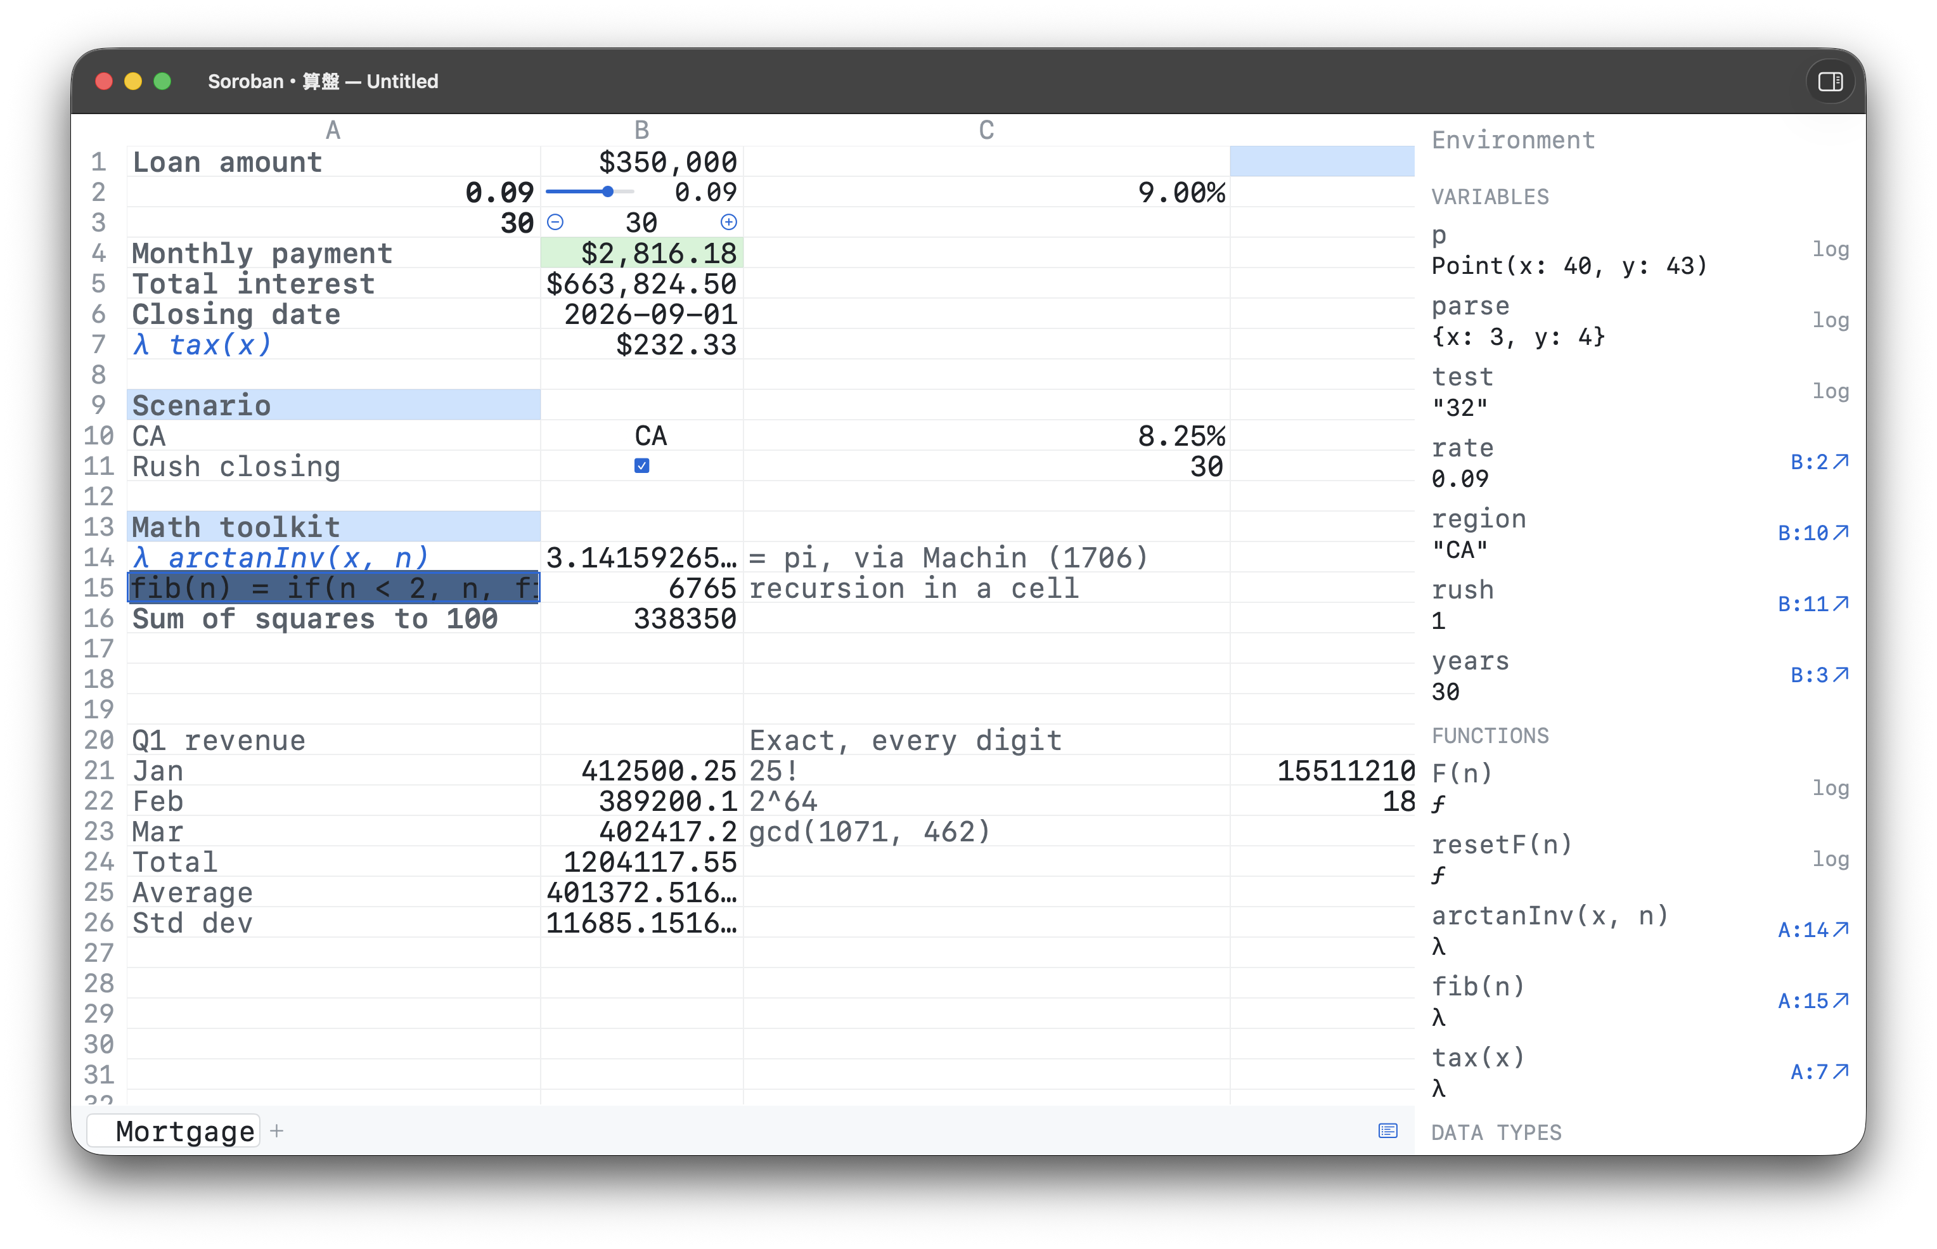Click the 15511210 cell in row 21

[1322, 770]
